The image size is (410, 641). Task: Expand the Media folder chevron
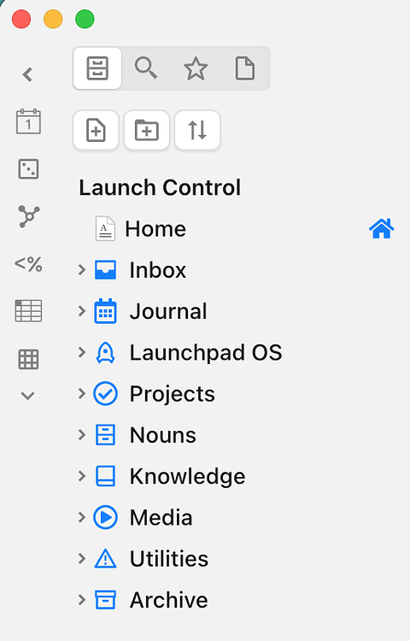pos(82,517)
